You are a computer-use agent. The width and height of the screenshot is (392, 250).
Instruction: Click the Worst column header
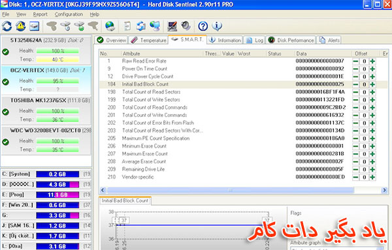coord(251,54)
